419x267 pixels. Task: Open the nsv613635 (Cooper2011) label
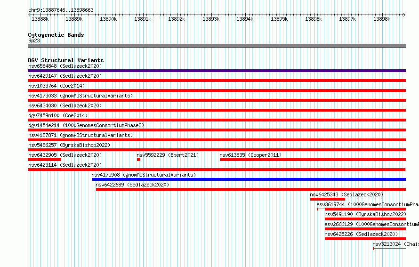click(x=250, y=155)
